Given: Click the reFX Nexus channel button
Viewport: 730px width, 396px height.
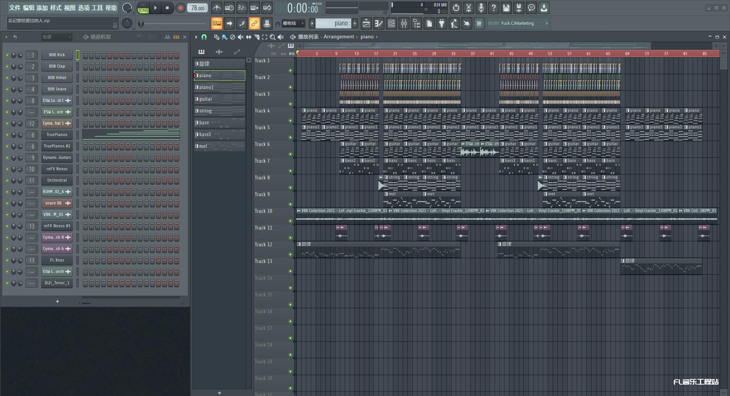Looking at the screenshot, I should 57,169.
